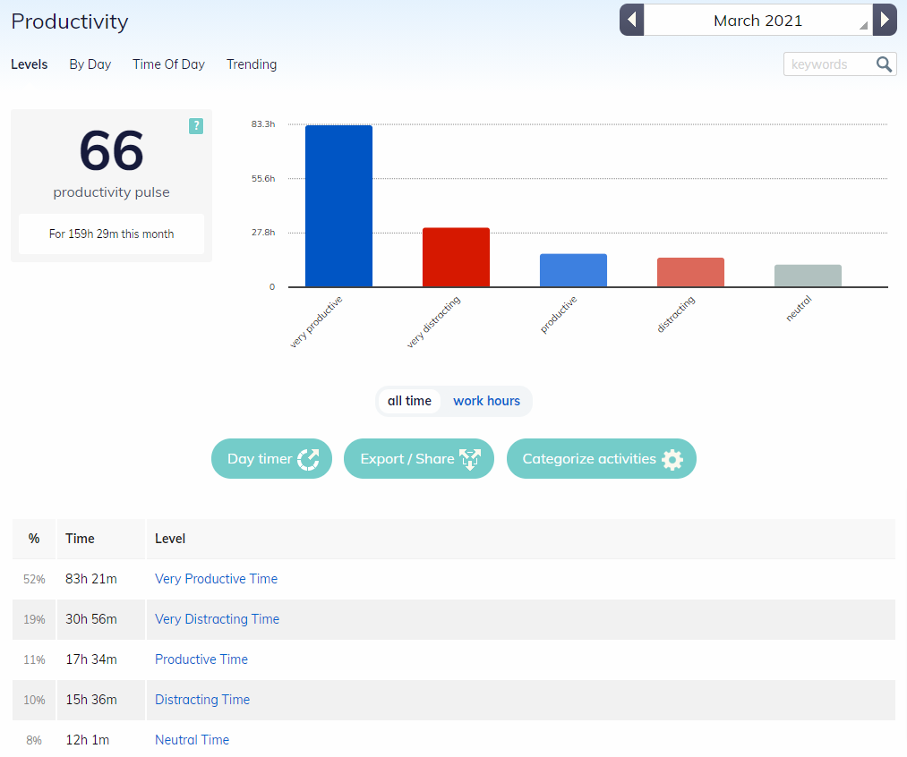Click the keywords search magnifier icon

(884, 64)
